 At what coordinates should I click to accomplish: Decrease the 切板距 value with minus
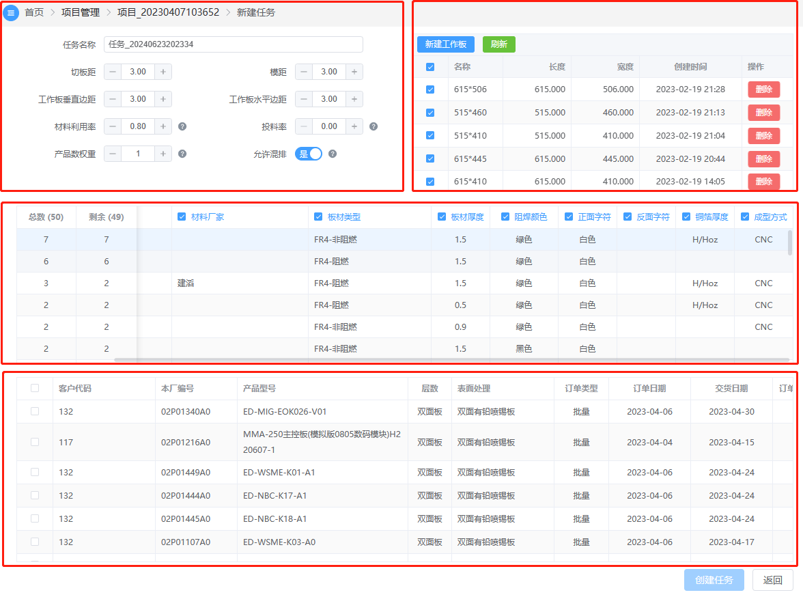[113, 72]
